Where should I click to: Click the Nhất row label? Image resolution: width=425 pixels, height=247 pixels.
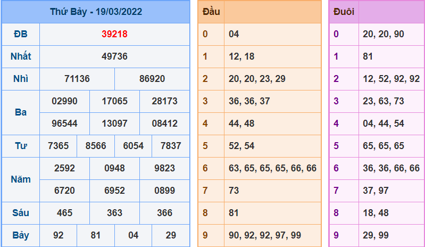coord(21,56)
